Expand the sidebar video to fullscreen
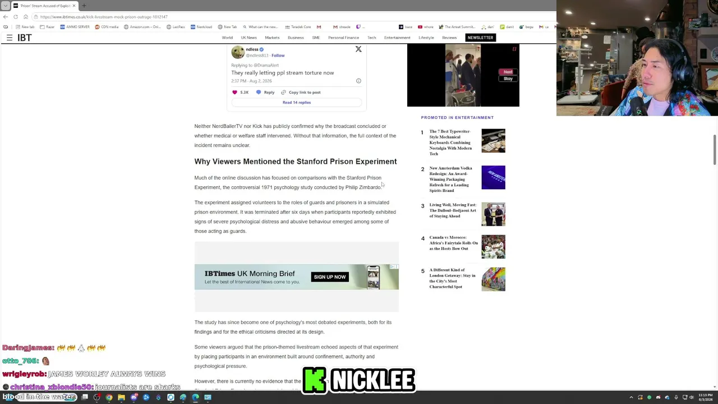This screenshot has width=718, height=404. (x=514, y=49)
